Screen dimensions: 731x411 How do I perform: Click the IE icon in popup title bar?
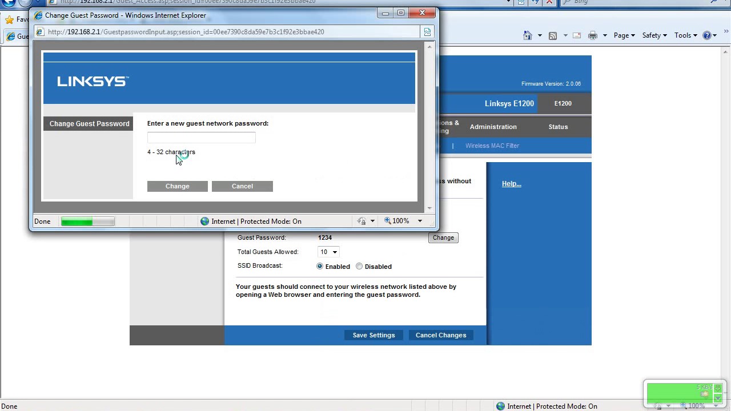click(38, 15)
